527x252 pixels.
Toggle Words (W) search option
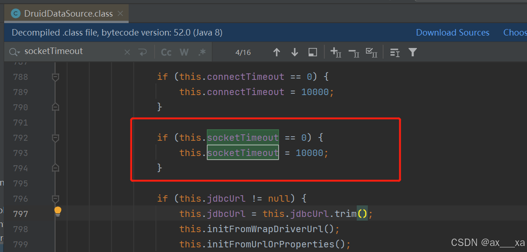pyautogui.click(x=184, y=52)
